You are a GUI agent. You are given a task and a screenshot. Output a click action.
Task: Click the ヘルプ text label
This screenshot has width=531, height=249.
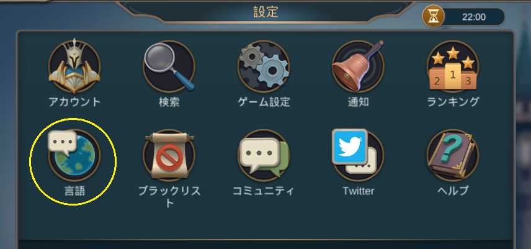453,191
